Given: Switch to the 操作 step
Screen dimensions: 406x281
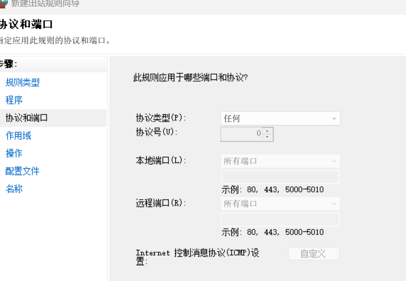Looking at the screenshot, I should 14,153.
